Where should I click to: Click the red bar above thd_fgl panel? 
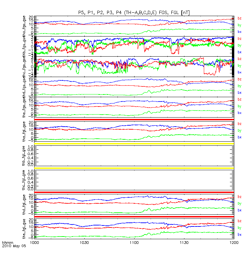coord(134,192)
